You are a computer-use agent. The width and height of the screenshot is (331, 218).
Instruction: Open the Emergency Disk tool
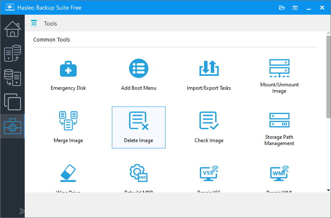(x=68, y=75)
